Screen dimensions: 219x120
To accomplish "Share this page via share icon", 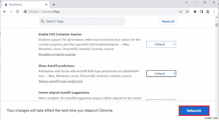I will pyautogui.click(x=181, y=12).
